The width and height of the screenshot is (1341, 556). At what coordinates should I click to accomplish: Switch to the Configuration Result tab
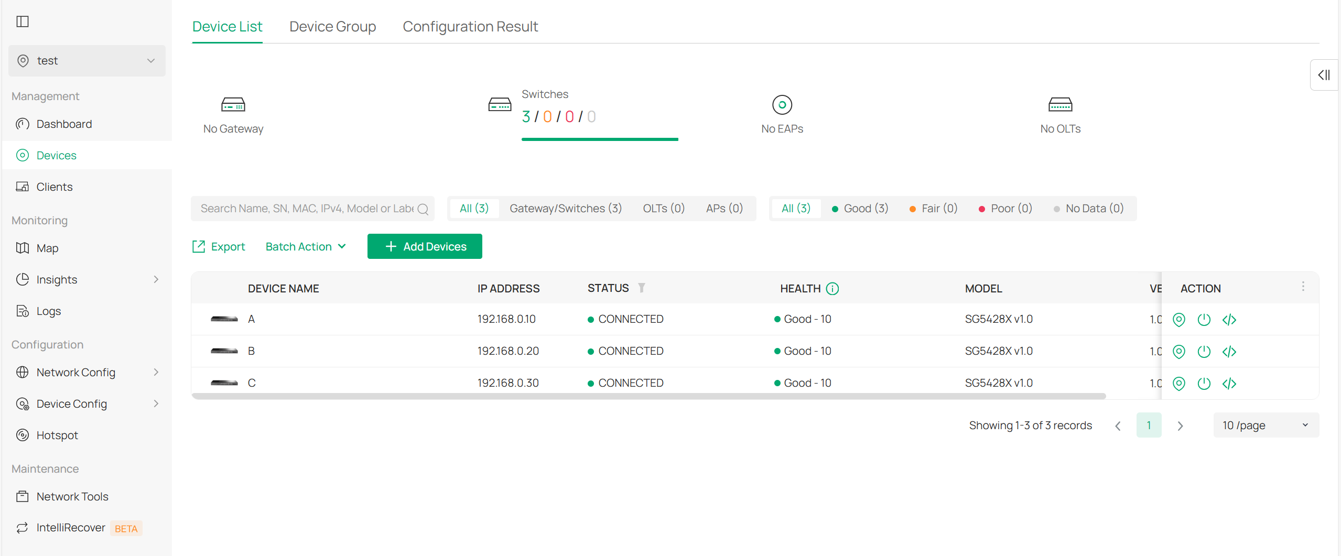pos(470,27)
